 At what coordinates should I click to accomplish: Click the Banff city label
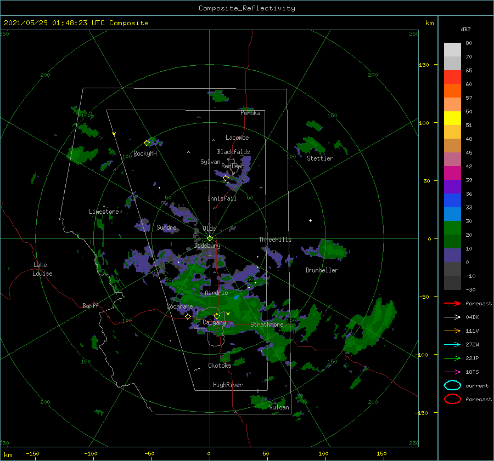pyautogui.click(x=91, y=305)
